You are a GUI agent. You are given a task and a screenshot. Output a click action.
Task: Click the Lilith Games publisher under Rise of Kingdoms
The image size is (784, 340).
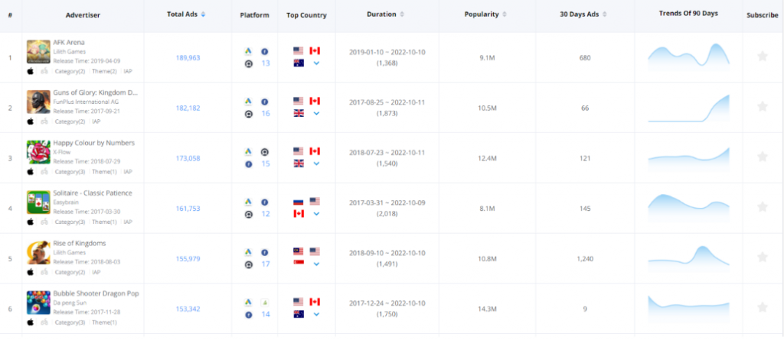[70, 253]
